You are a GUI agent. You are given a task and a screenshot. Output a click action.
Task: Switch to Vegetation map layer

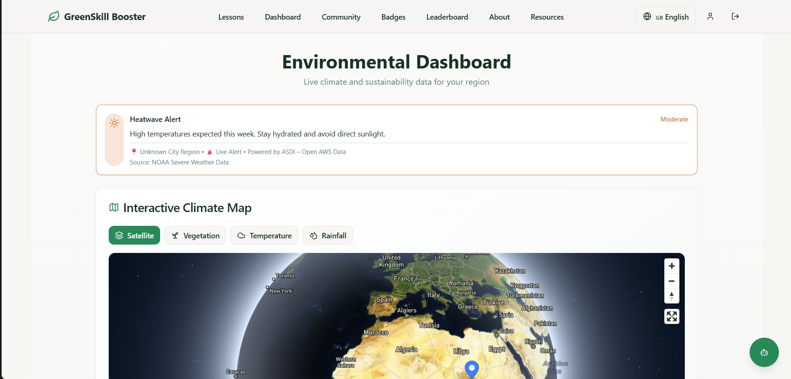[x=195, y=235]
